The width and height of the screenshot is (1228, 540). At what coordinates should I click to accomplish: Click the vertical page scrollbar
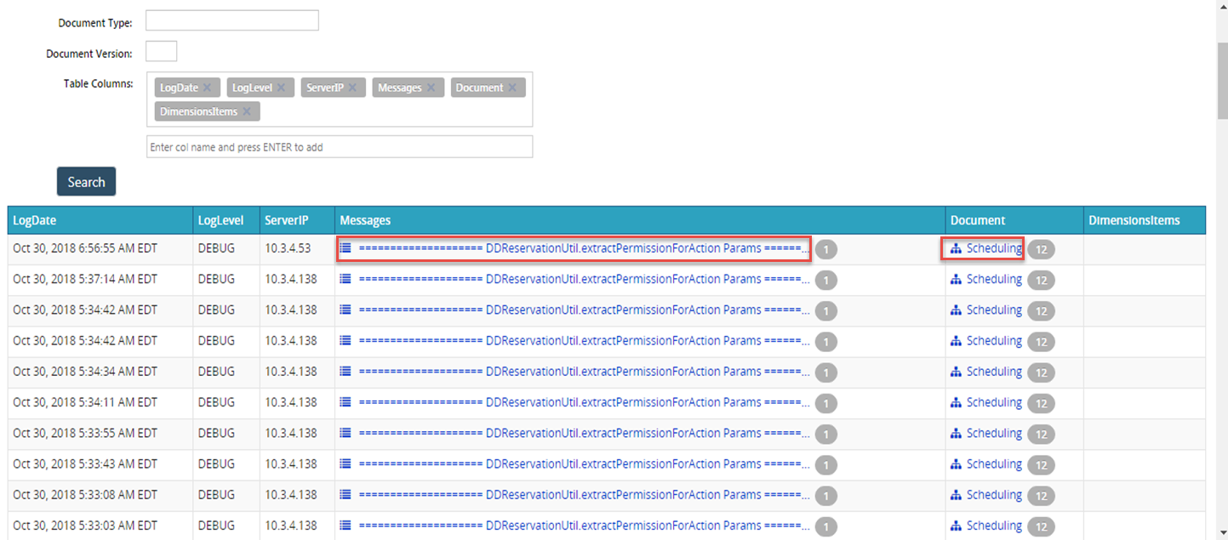(x=1222, y=270)
